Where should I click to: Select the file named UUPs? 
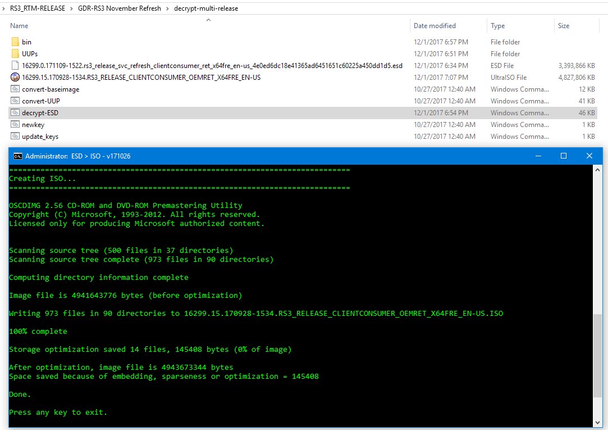click(x=30, y=53)
